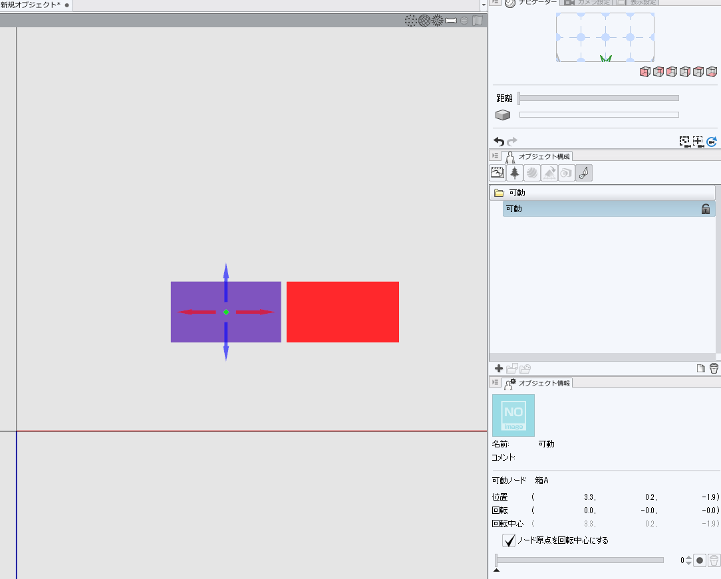Click the object list horizontal scrollbar
This screenshot has width=721, height=579.
tap(603, 357)
